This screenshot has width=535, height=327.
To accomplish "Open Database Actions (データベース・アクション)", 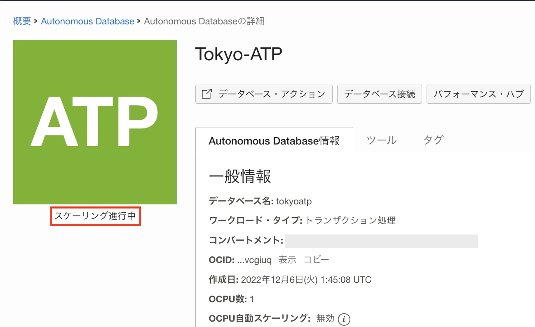I will [264, 94].
